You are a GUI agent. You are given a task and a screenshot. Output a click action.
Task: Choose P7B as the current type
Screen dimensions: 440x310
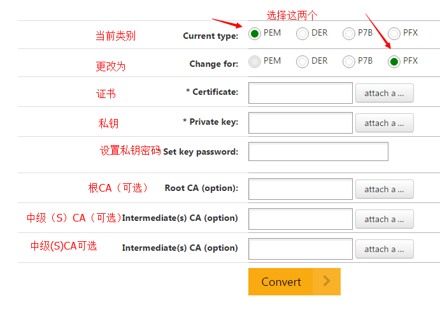pyautogui.click(x=348, y=34)
